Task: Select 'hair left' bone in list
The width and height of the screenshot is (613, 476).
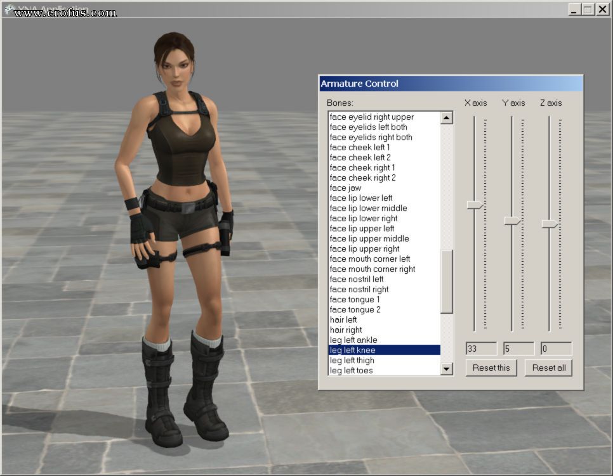Action: 385,320
